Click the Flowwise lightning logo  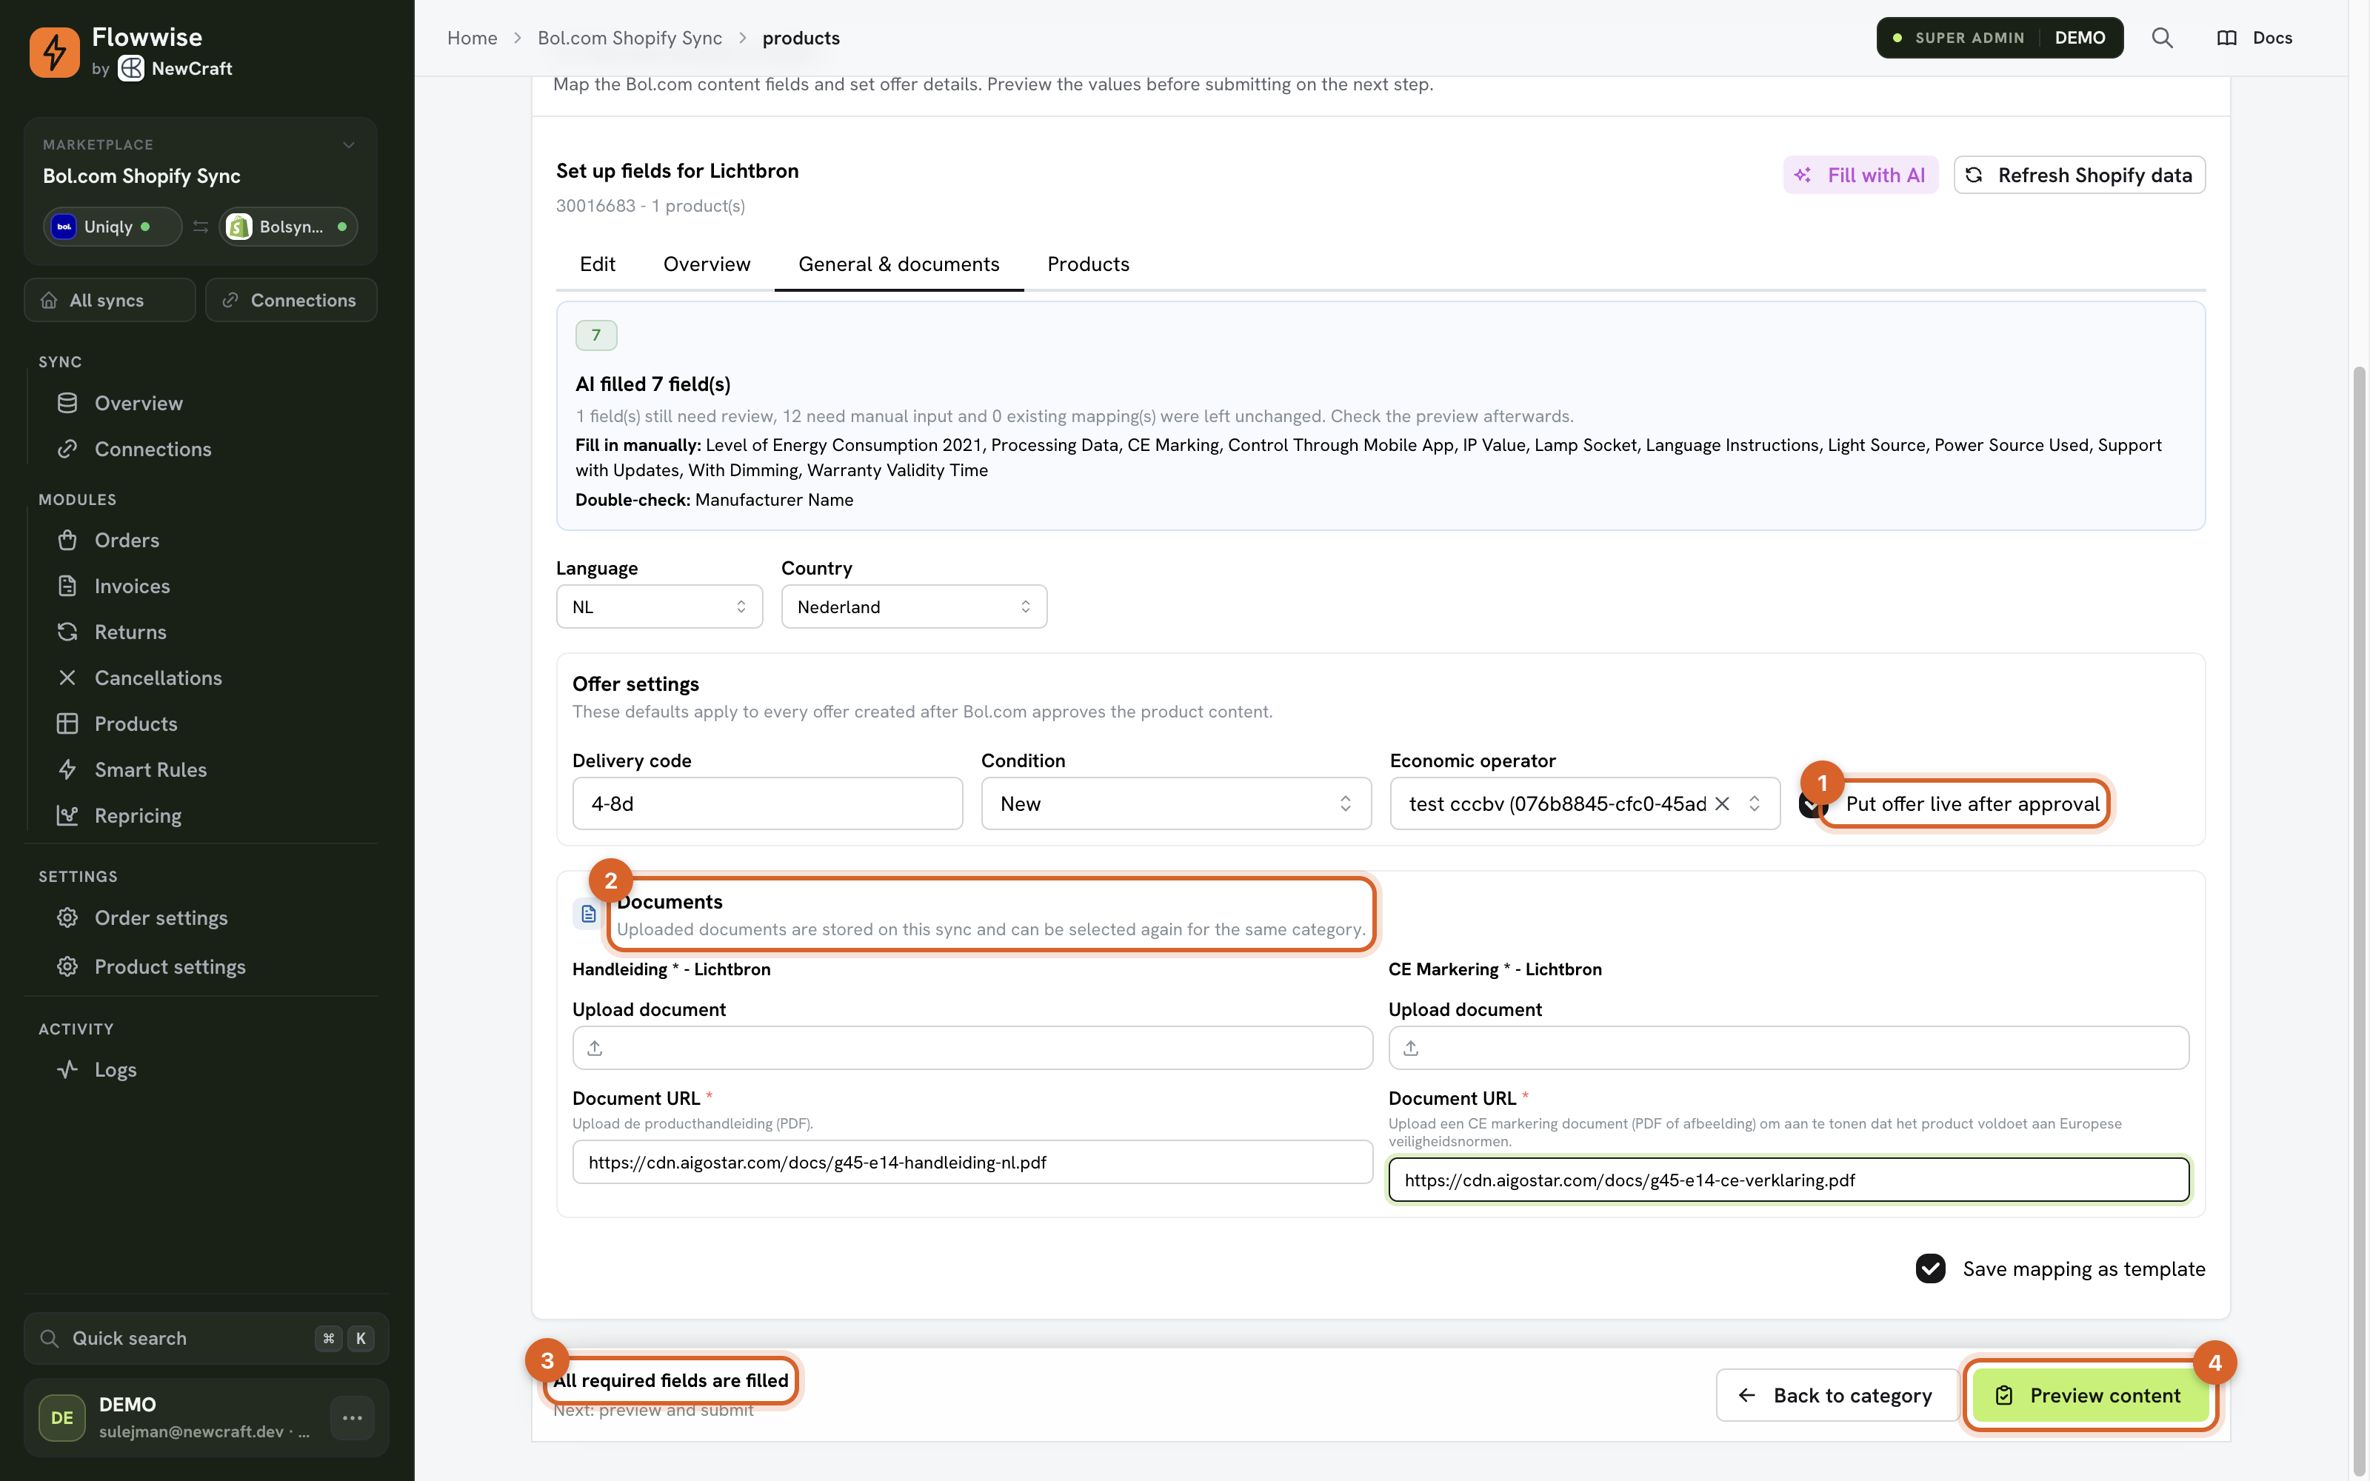(x=54, y=52)
